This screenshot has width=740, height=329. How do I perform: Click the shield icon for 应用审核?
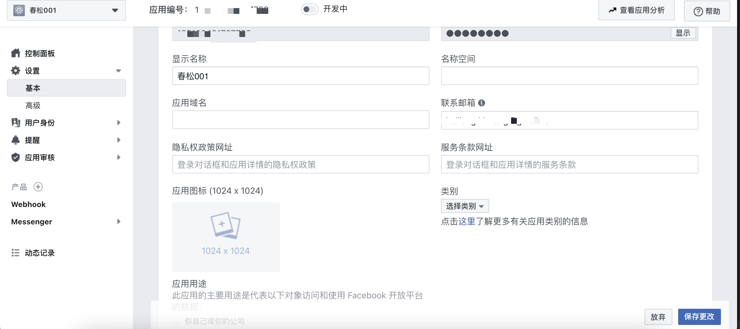click(x=16, y=157)
